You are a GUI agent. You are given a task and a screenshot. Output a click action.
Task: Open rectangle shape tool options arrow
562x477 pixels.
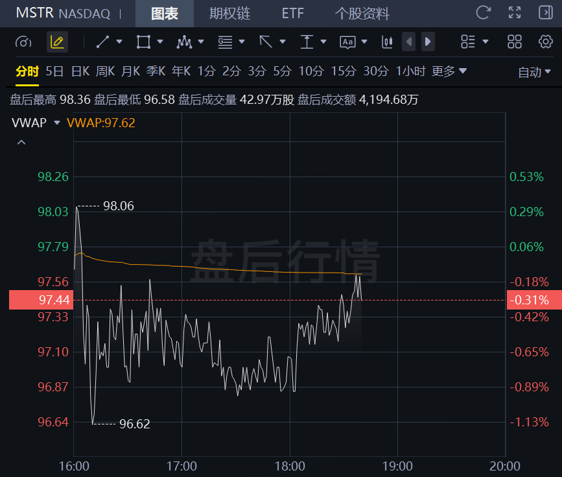160,42
